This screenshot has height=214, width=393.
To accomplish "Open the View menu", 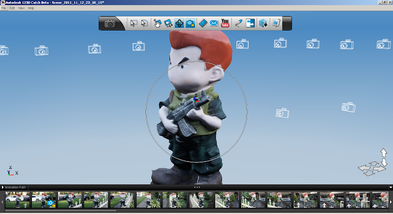I will [x=21, y=8].
